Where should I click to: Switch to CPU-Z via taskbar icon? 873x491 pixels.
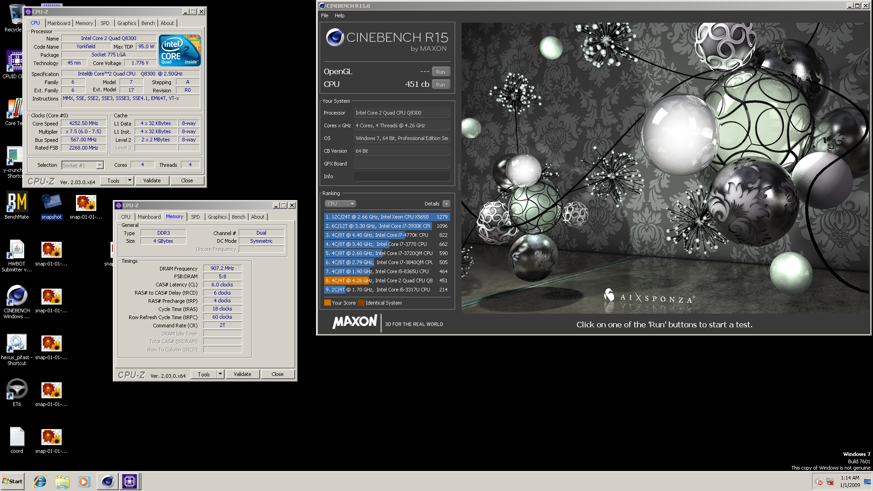(129, 481)
